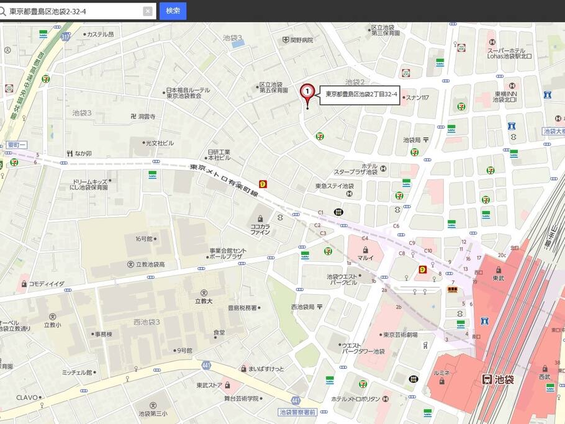Image resolution: width=565 pixels, height=424 pixels.
Task: Click the 池袋第三小 school icon
Action: (153, 405)
